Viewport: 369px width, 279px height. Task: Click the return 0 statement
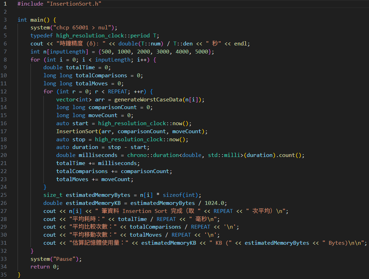point(45,267)
